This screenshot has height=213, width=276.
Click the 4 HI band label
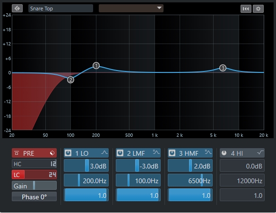tap(237, 153)
